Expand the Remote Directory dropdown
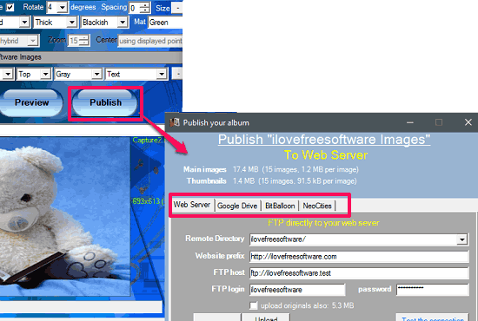Screen dimensions: 478x321 462,239
